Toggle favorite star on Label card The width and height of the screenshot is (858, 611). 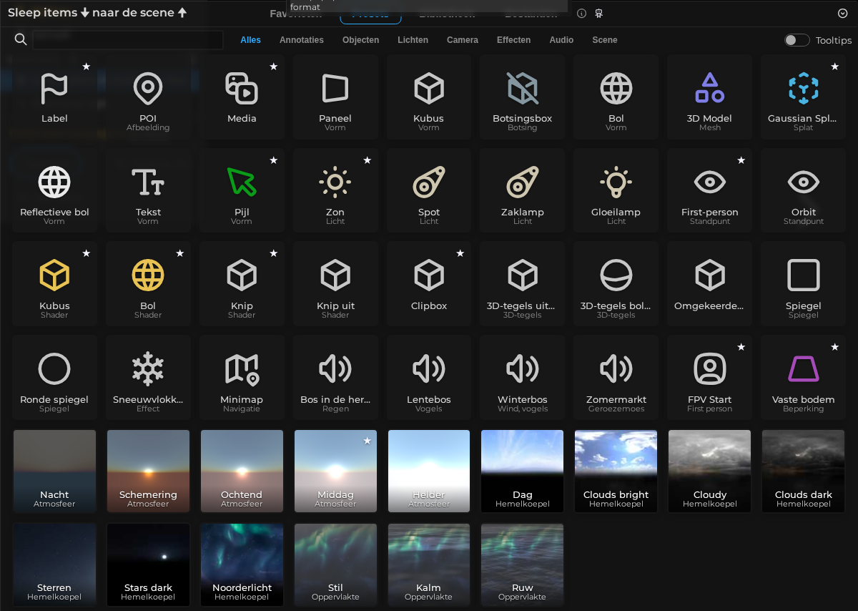click(87, 66)
